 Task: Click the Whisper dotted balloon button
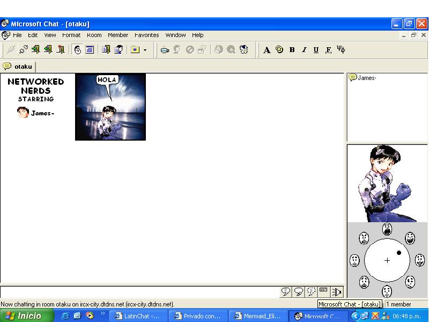[x=312, y=292]
